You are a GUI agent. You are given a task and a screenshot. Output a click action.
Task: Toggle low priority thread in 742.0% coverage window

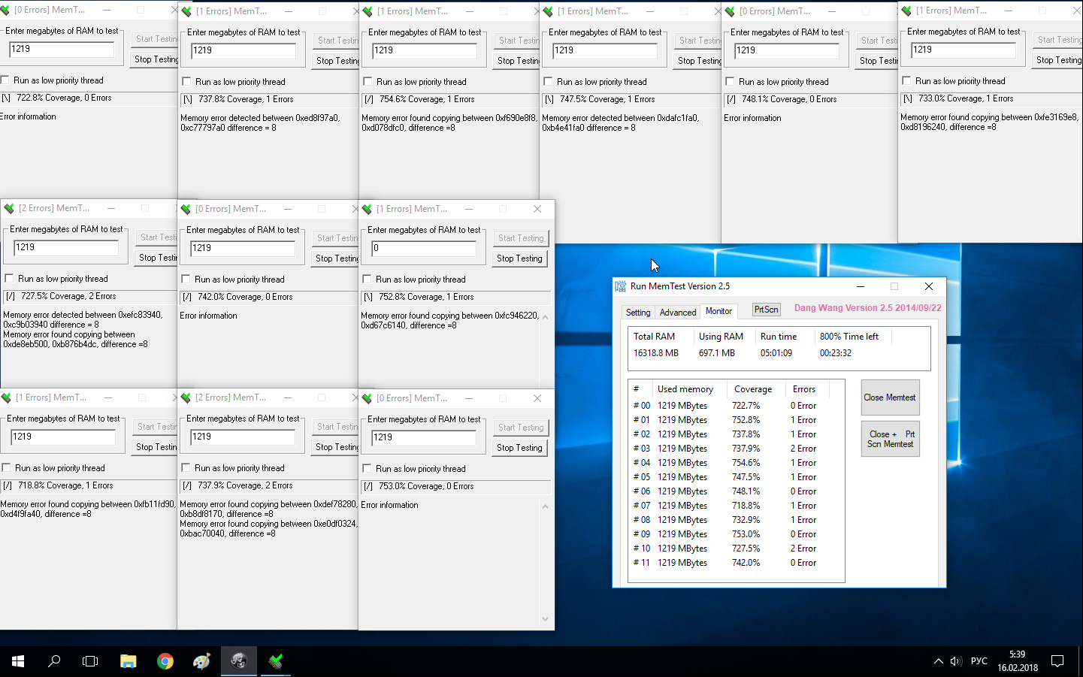[186, 280]
